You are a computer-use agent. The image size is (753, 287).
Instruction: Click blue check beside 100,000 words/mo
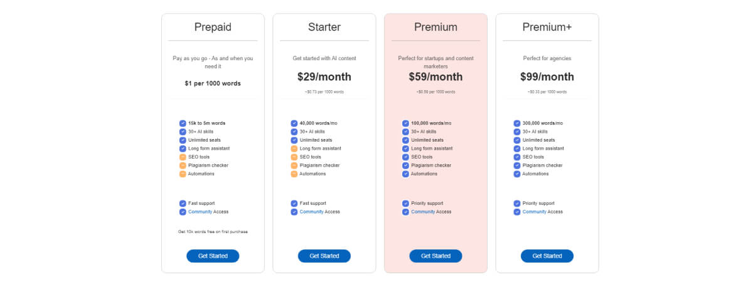coord(405,123)
